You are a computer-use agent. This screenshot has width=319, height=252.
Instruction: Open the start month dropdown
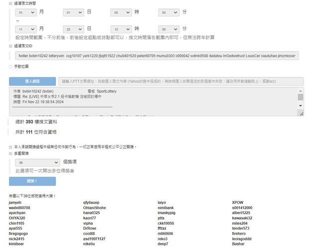tap(26, 11)
